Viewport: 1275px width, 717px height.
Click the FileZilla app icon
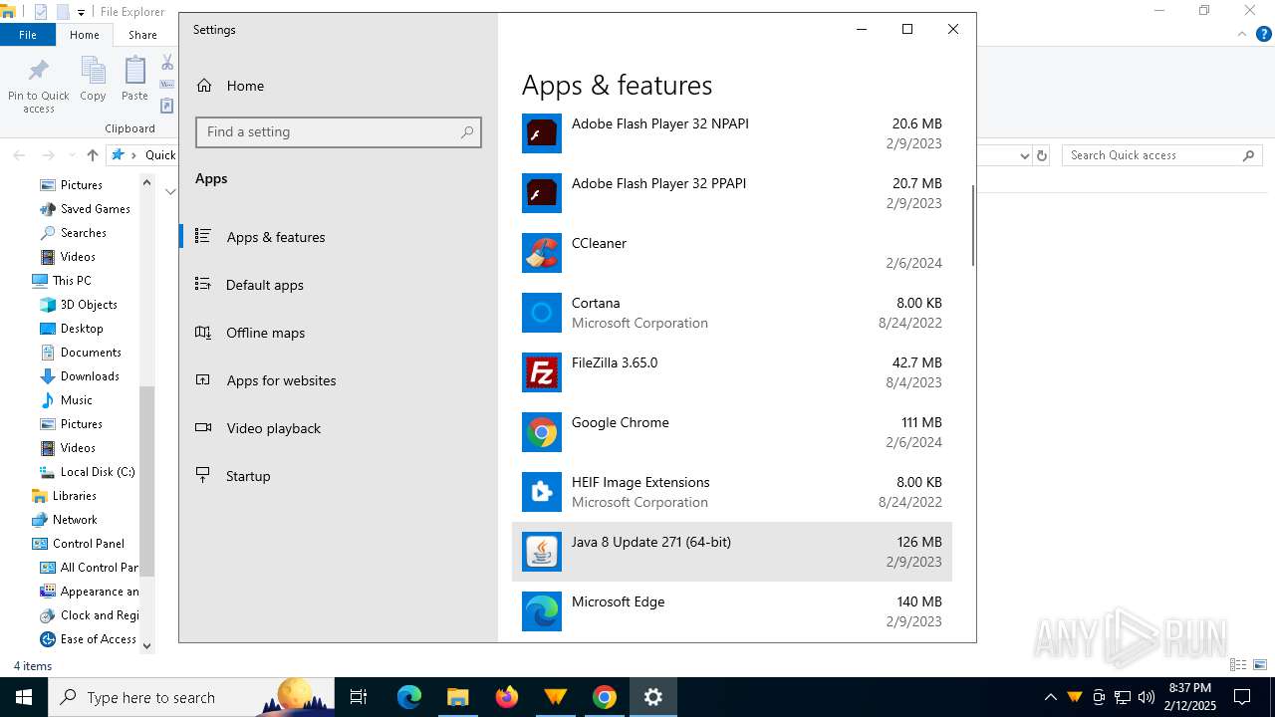pyautogui.click(x=542, y=372)
